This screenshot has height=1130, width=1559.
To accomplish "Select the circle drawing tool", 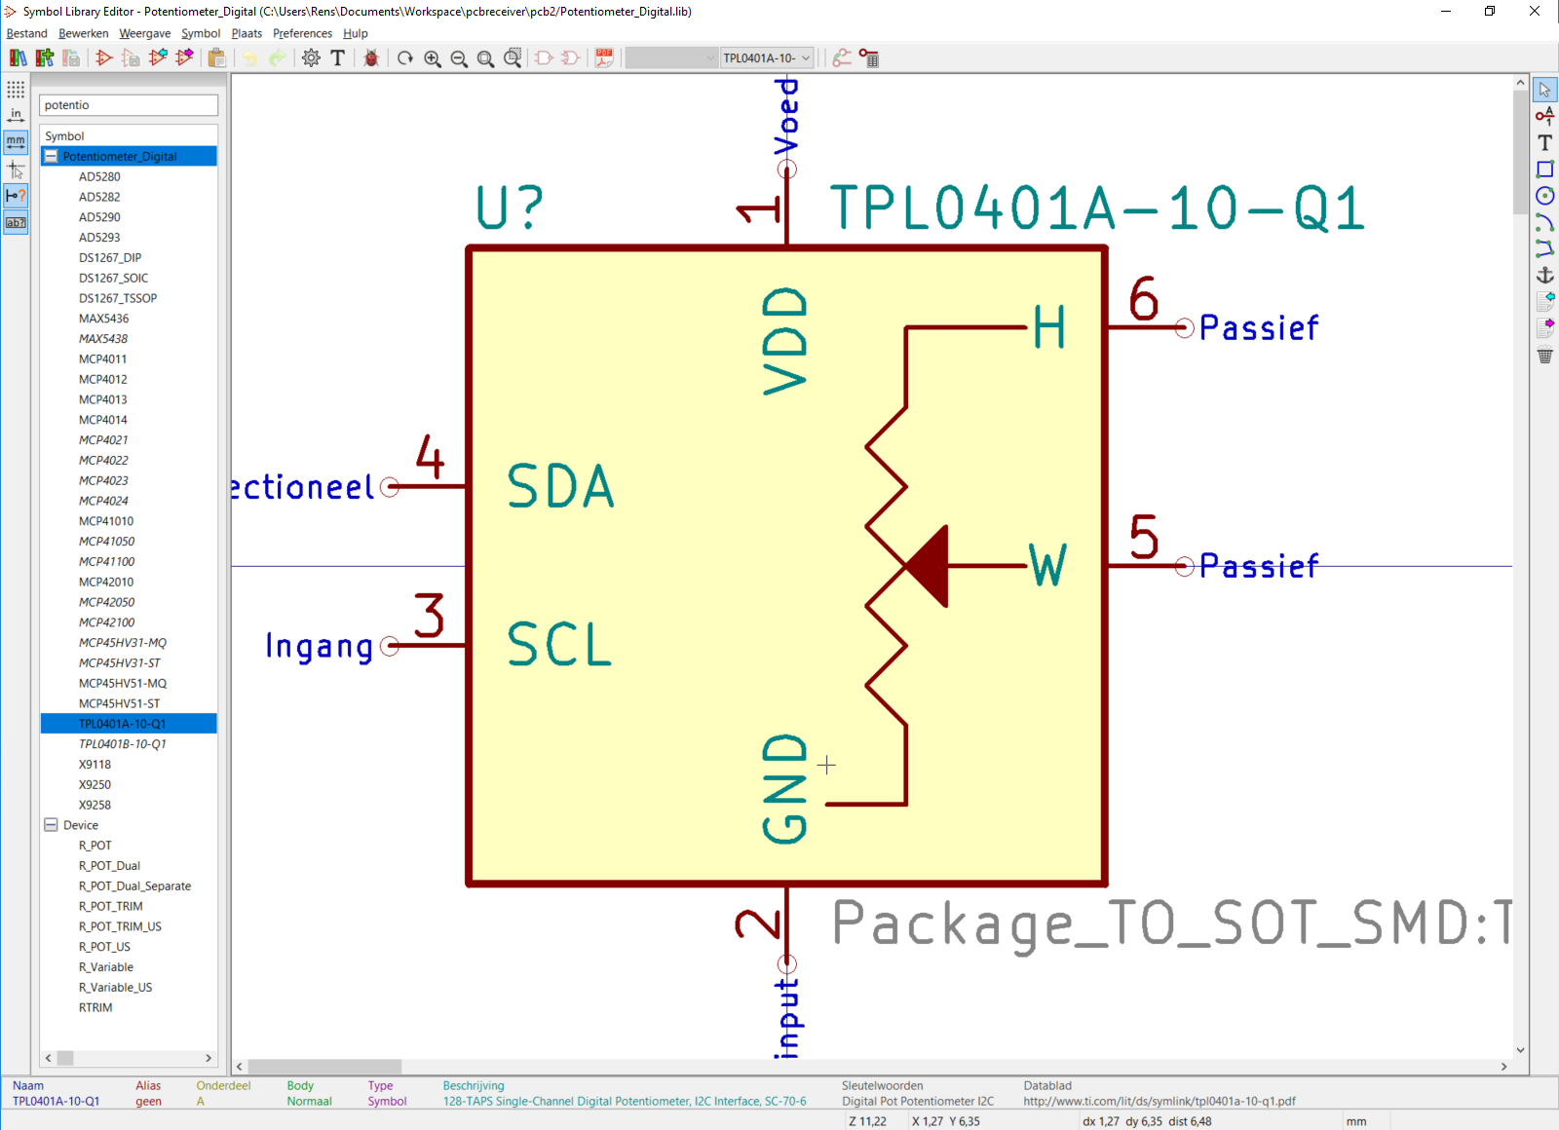I will 1545,195.
